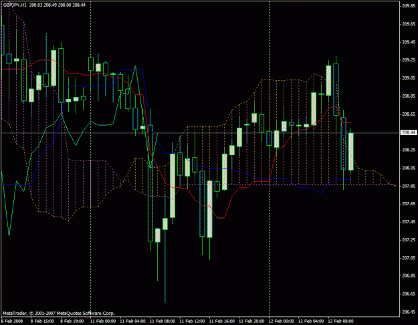This screenshot has height=325, width=418.
Task: Click the 206.65 price axis label
Action: (x=409, y=294)
